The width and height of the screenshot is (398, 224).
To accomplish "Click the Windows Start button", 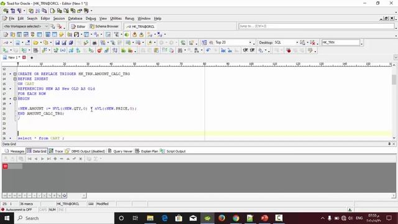I will tap(7, 218).
